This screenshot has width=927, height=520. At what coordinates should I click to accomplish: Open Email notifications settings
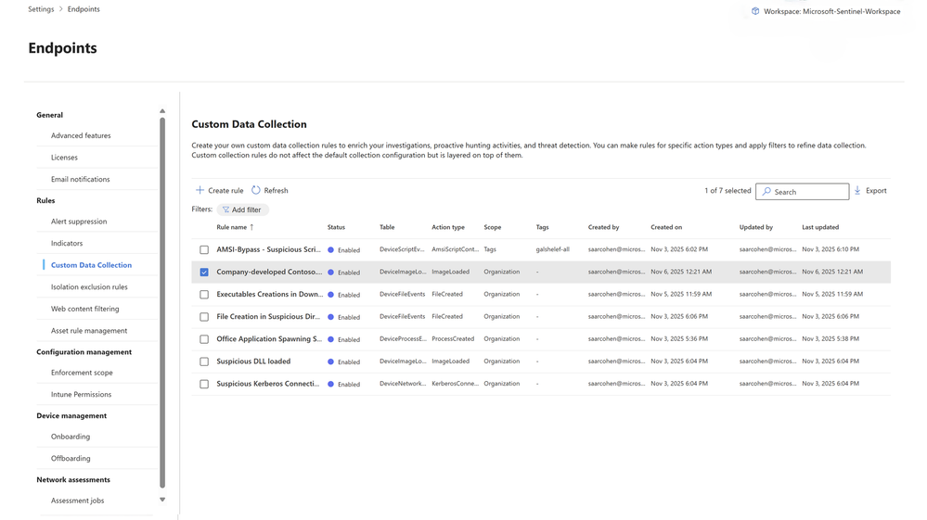81,179
